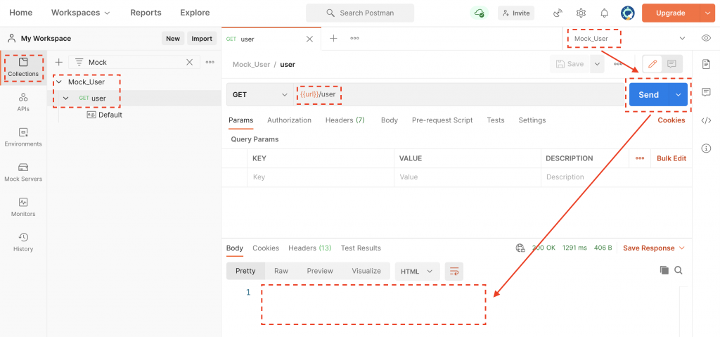Viewport: 720px width, 337px height.
Task: Open the user profile avatar
Action: [x=627, y=13]
